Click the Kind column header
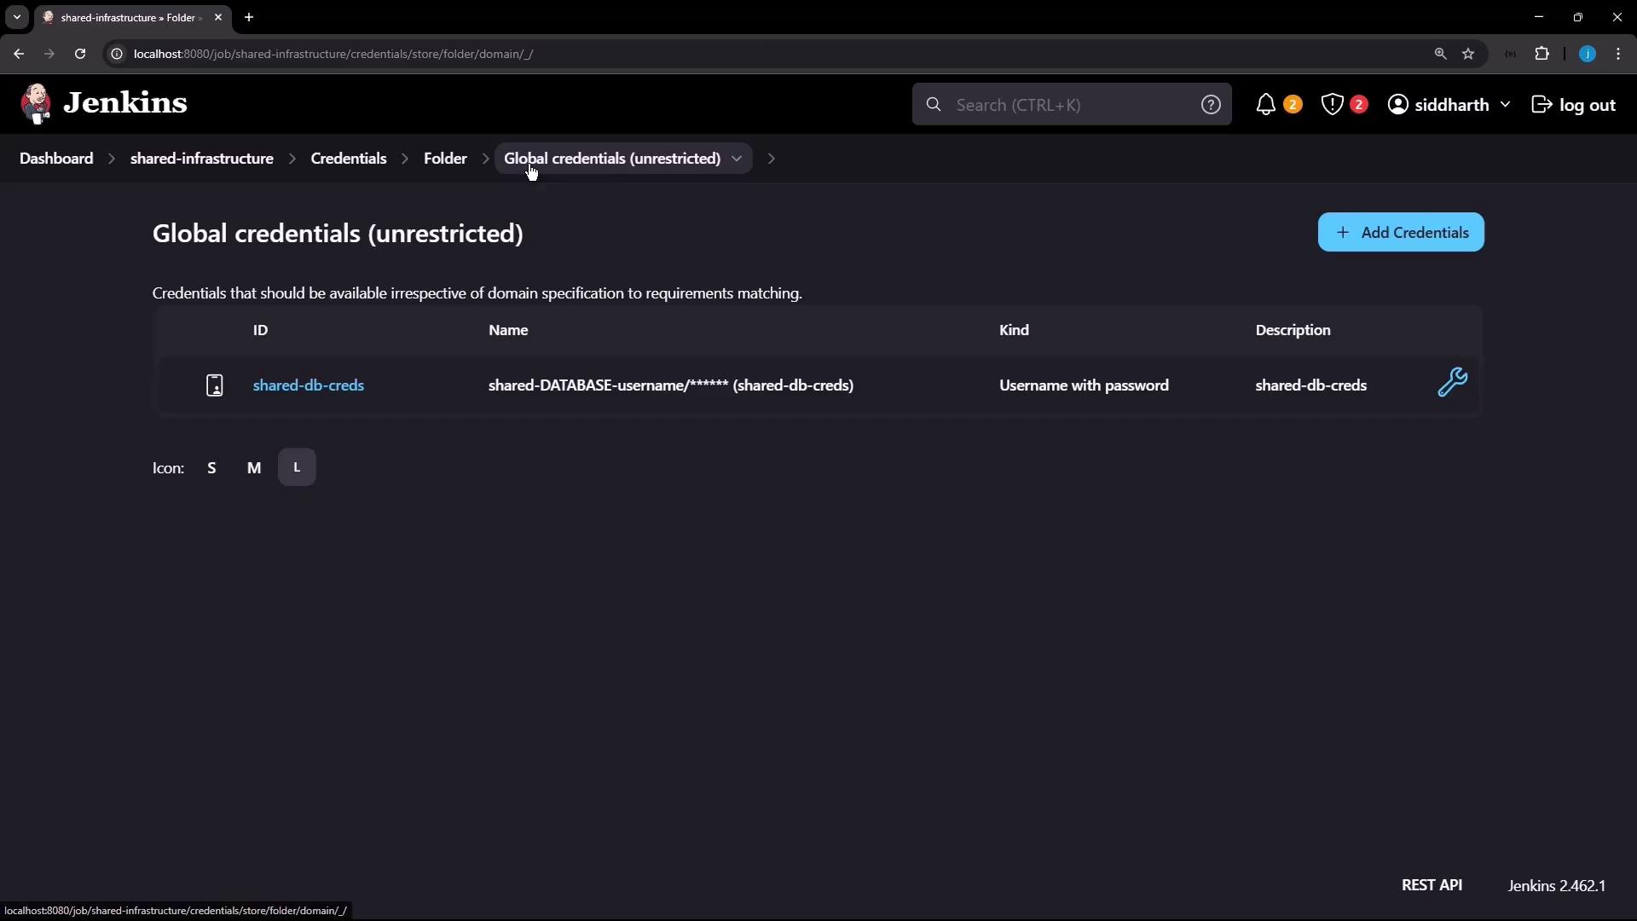Image resolution: width=1637 pixels, height=921 pixels. coord(1014,330)
